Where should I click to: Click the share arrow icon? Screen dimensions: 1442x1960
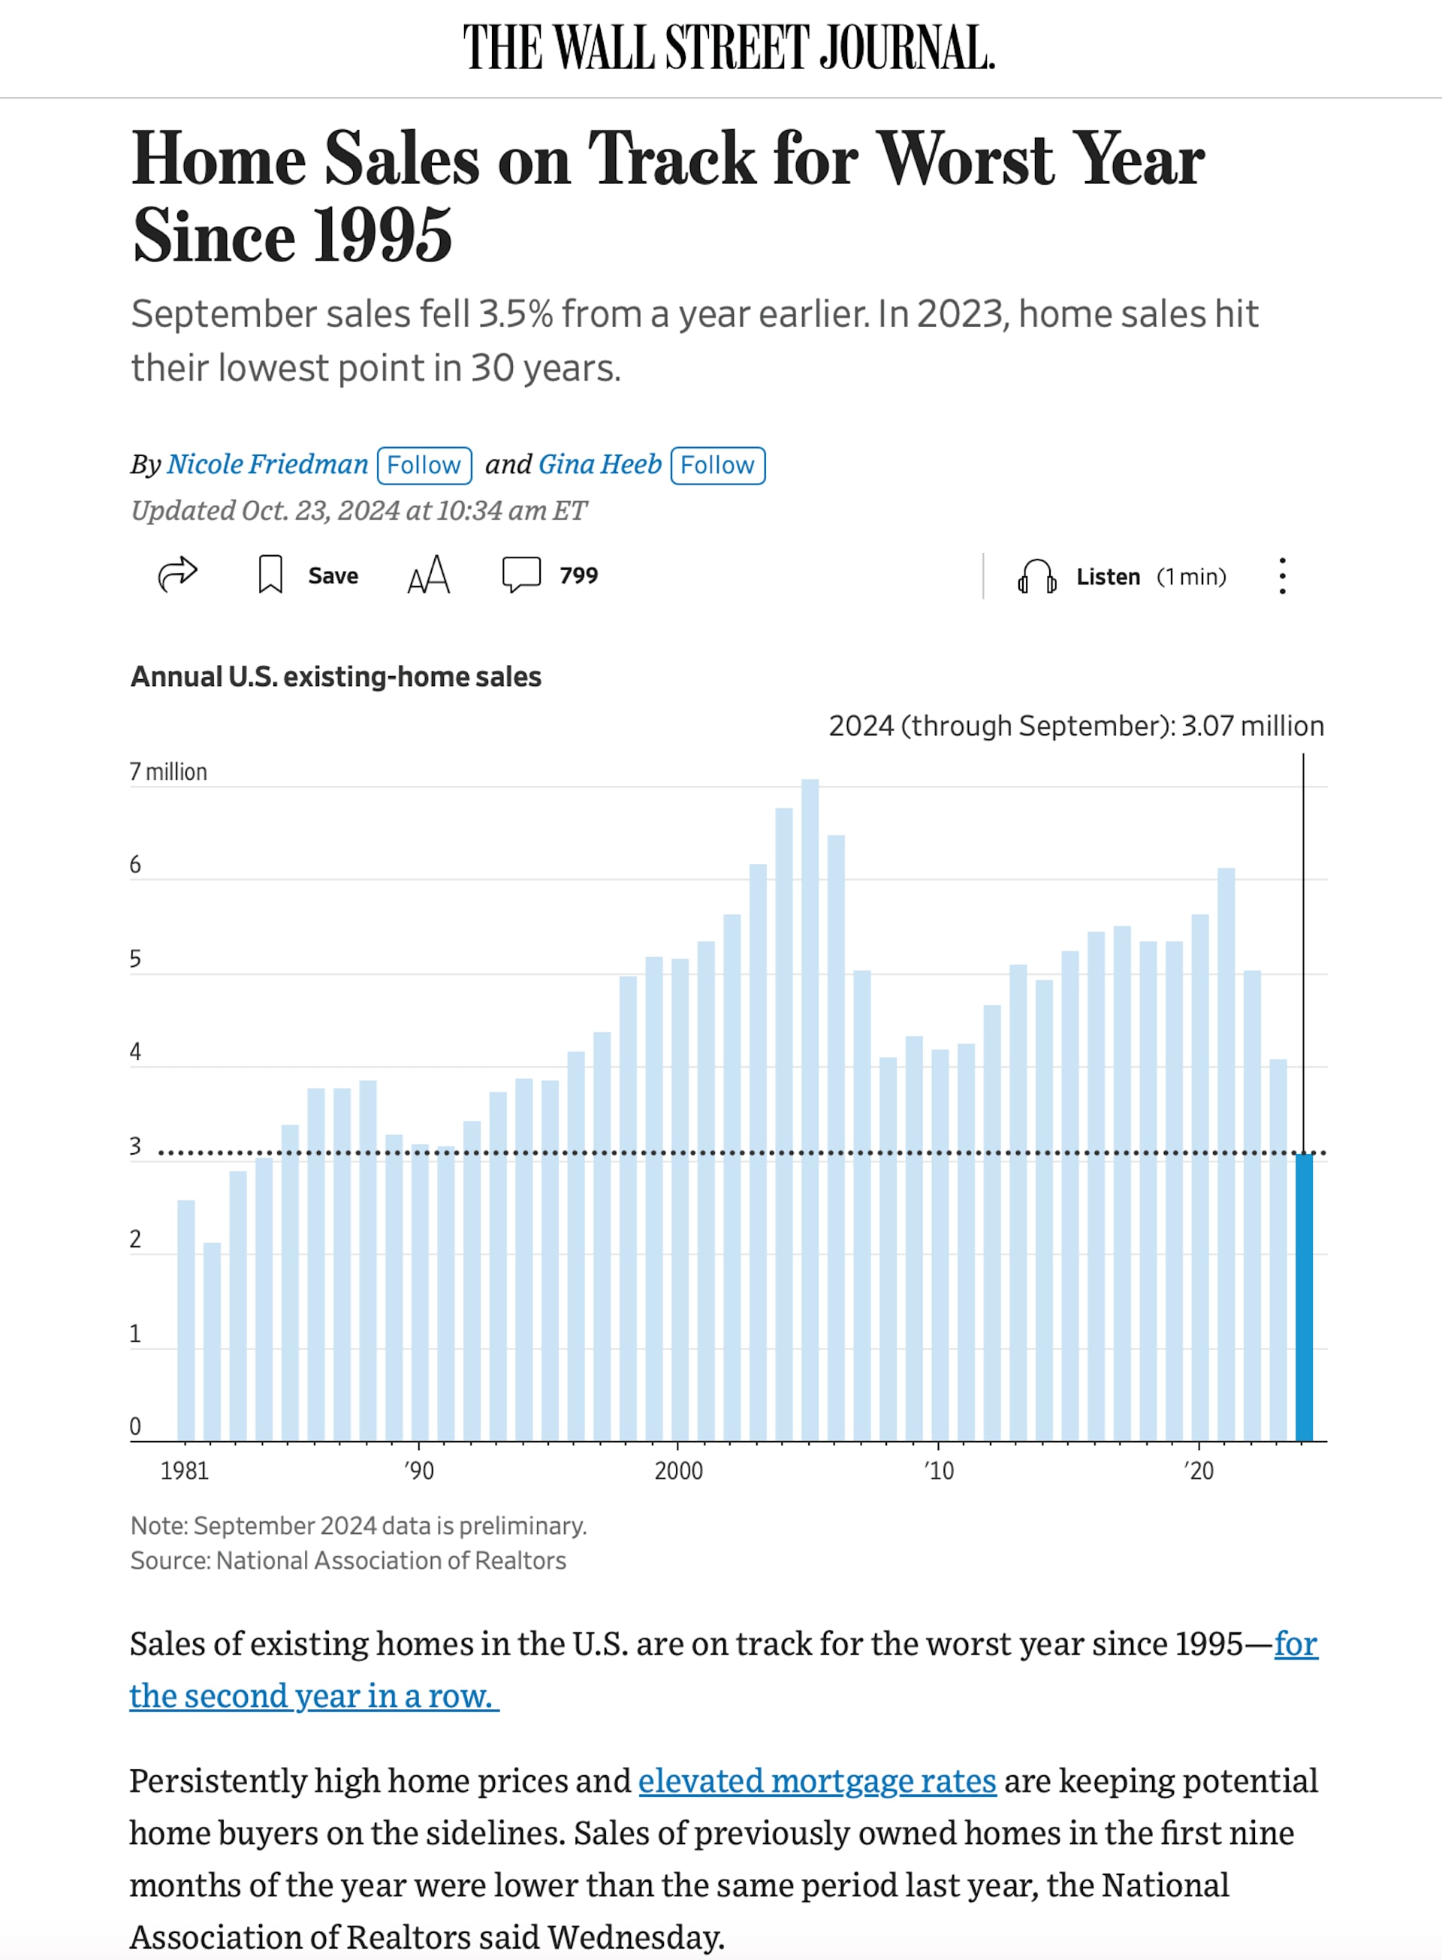pos(177,575)
